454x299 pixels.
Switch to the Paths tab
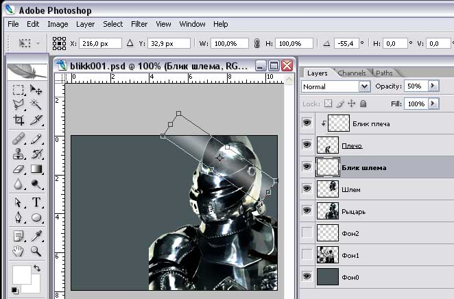(384, 73)
